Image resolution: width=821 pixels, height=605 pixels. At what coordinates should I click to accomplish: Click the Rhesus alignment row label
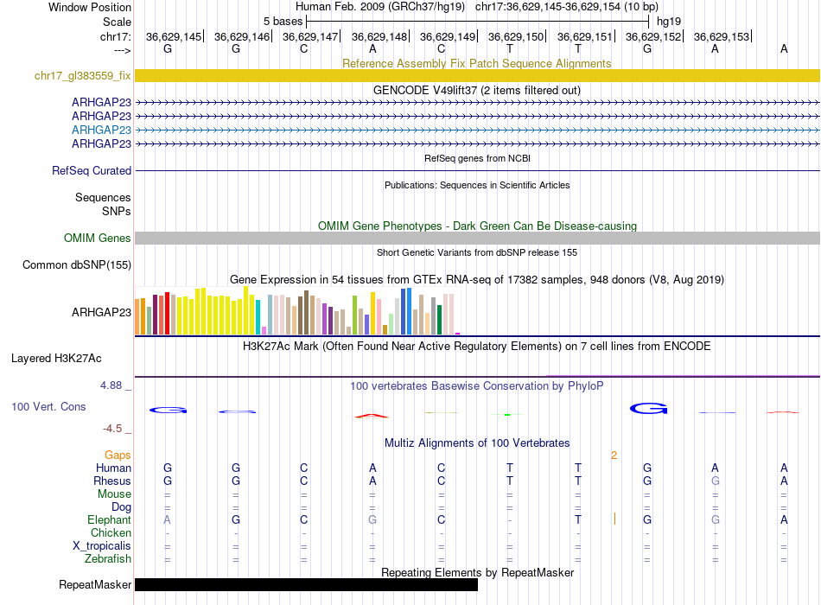pyautogui.click(x=112, y=481)
